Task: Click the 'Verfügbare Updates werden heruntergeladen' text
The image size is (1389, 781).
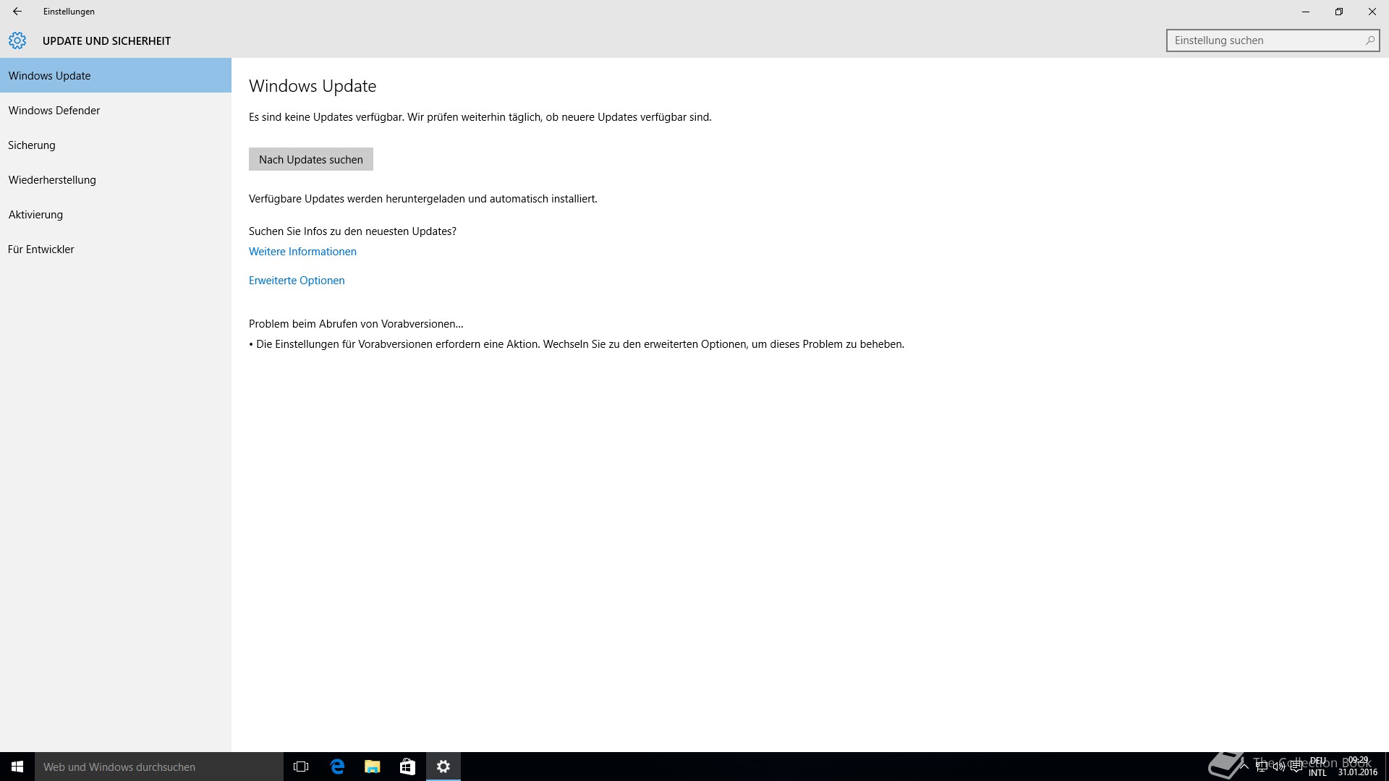Action: click(423, 199)
